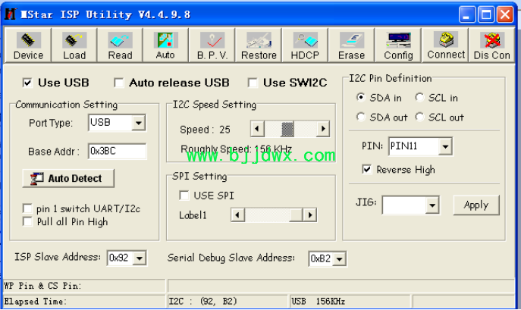The width and height of the screenshot is (521, 310).
Task: Click the I2C (92, B2) status text
Action: click(x=202, y=302)
